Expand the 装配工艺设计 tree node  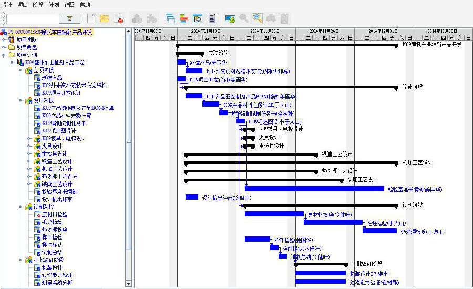(29, 184)
